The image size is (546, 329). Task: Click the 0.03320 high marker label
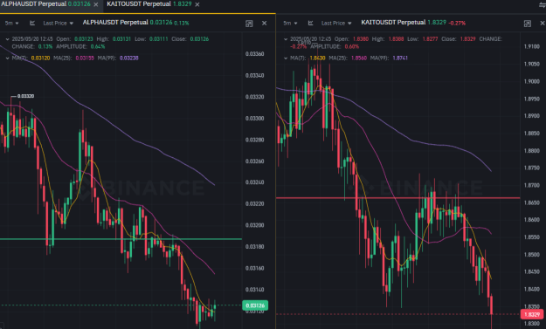[25, 96]
